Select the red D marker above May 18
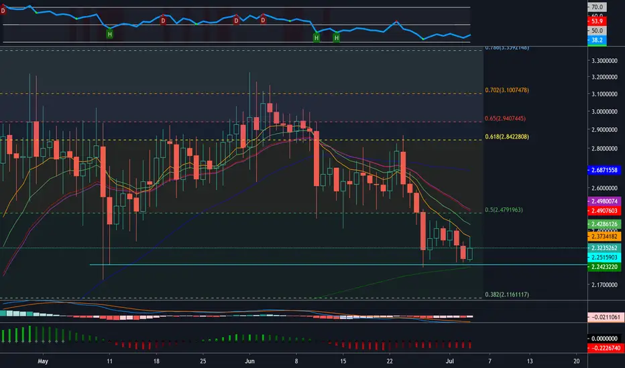This screenshot has width=625, height=368. tap(163, 20)
